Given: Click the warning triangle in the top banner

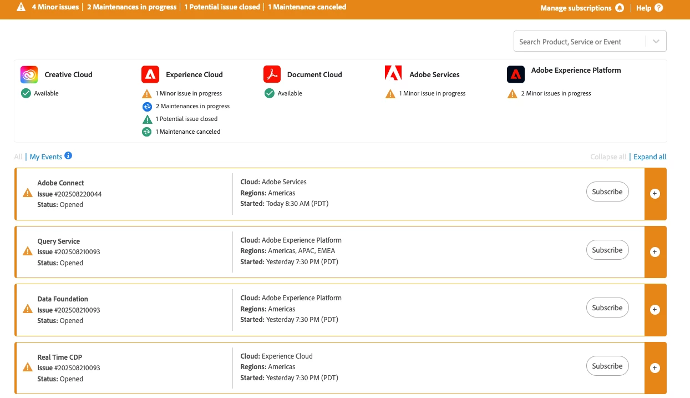Looking at the screenshot, I should tap(21, 7).
